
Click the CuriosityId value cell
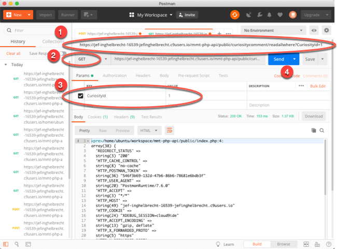click(x=206, y=96)
